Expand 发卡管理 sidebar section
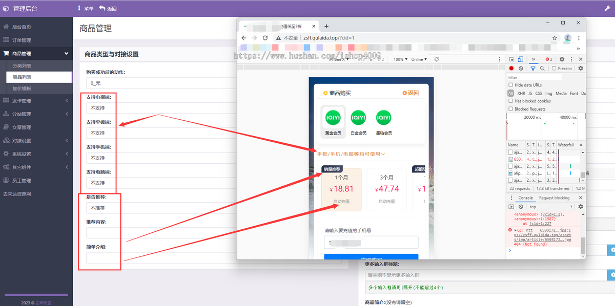This screenshot has width=615, height=306. (x=36, y=100)
